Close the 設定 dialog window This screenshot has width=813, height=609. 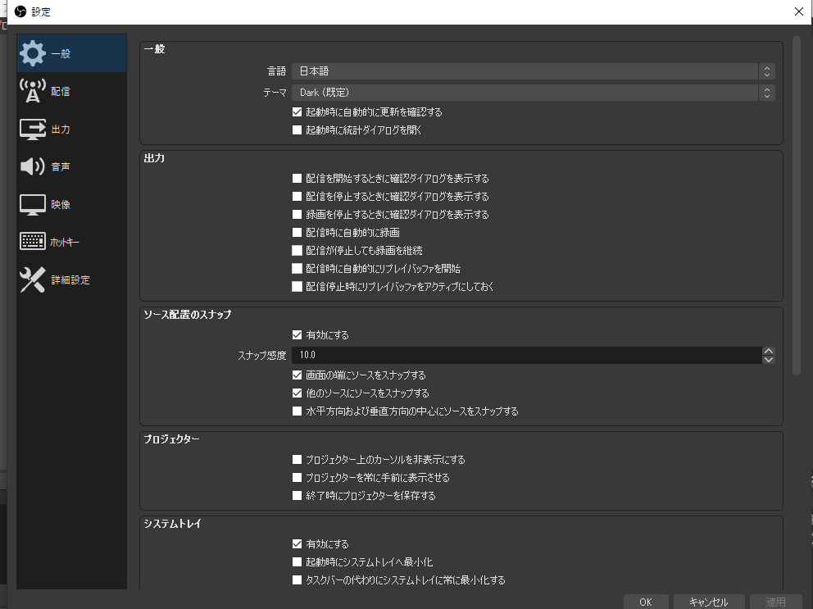pyautogui.click(x=799, y=11)
